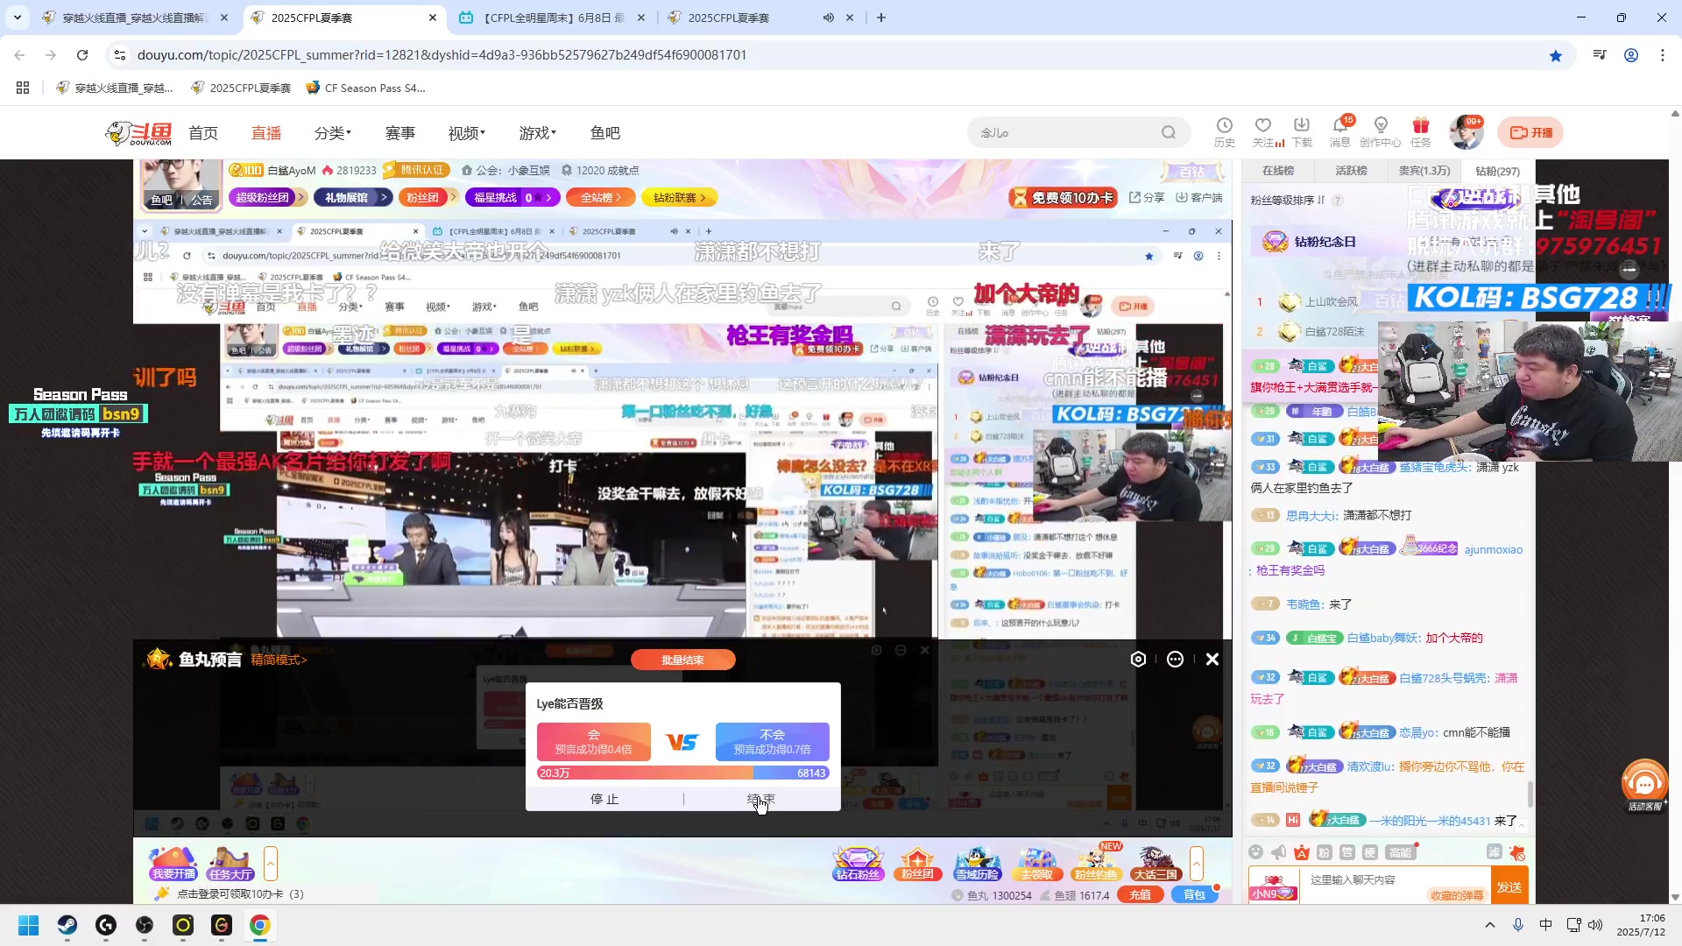Toggle 粉丝等级排序 sort order
Viewport: 1682px width, 946px height.
[1288, 201]
